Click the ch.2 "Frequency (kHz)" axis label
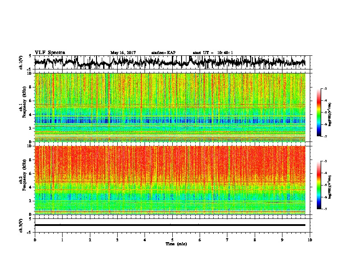The width and height of the screenshot is (349, 269). coord(24,175)
